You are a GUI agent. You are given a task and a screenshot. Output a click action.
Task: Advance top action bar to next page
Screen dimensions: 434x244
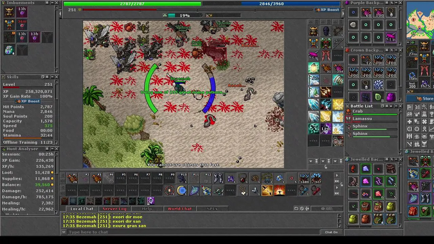[x=337, y=176]
